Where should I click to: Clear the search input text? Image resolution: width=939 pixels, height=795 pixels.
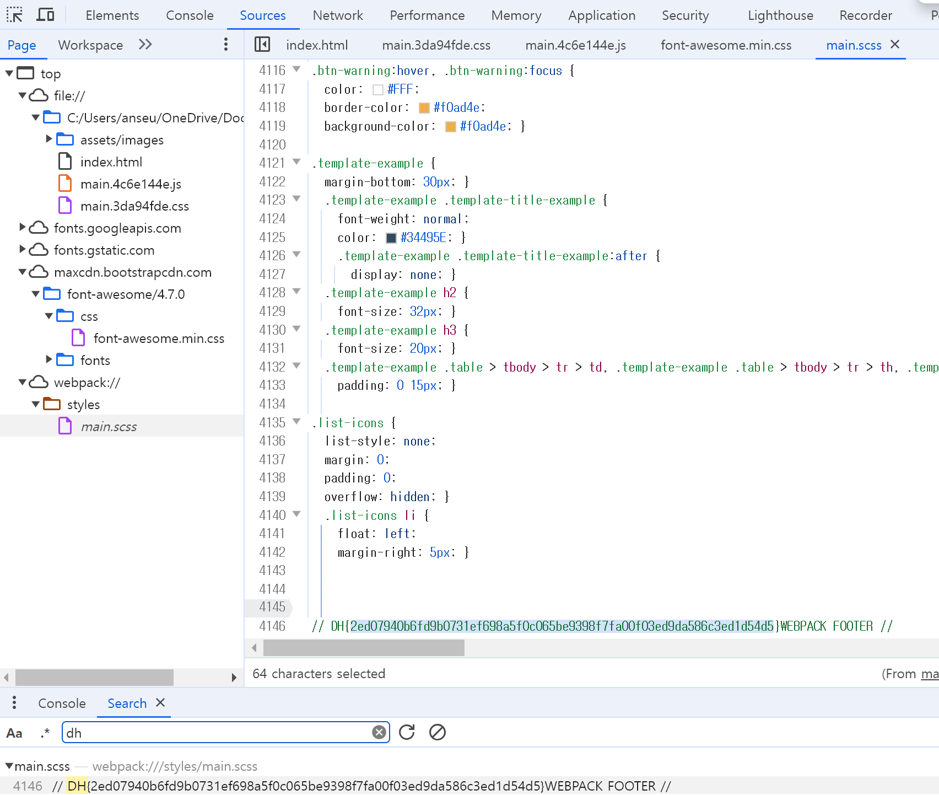379,732
